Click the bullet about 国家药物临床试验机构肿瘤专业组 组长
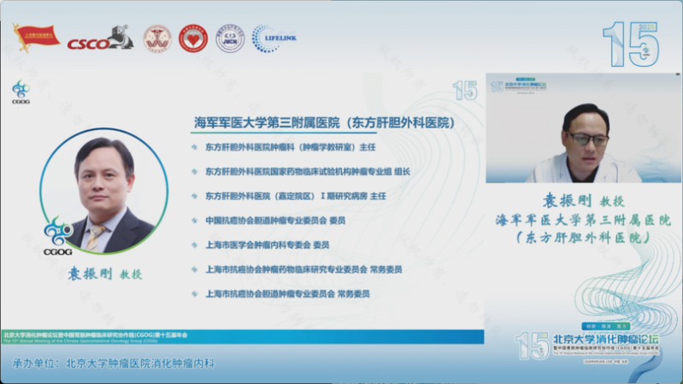The image size is (683, 384). tap(307, 171)
